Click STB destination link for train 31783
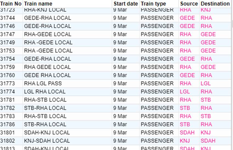 pyautogui.click(x=206, y=116)
